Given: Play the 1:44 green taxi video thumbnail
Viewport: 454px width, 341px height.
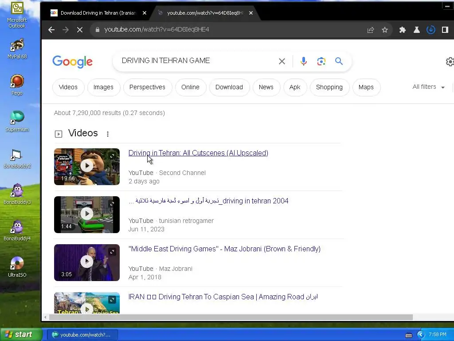Looking at the screenshot, I should tap(87, 214).
